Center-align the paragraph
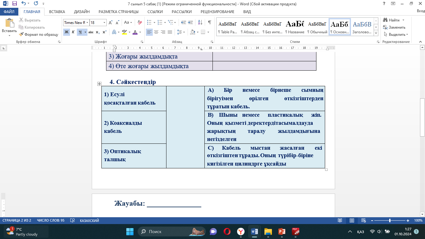Viewport: 425px width, 239px height. tap(156, 32)
